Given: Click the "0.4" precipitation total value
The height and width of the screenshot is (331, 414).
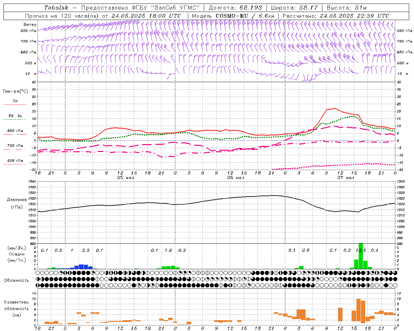Looking at the screenshot, I should pyautogui.click(x=375, y=250).
